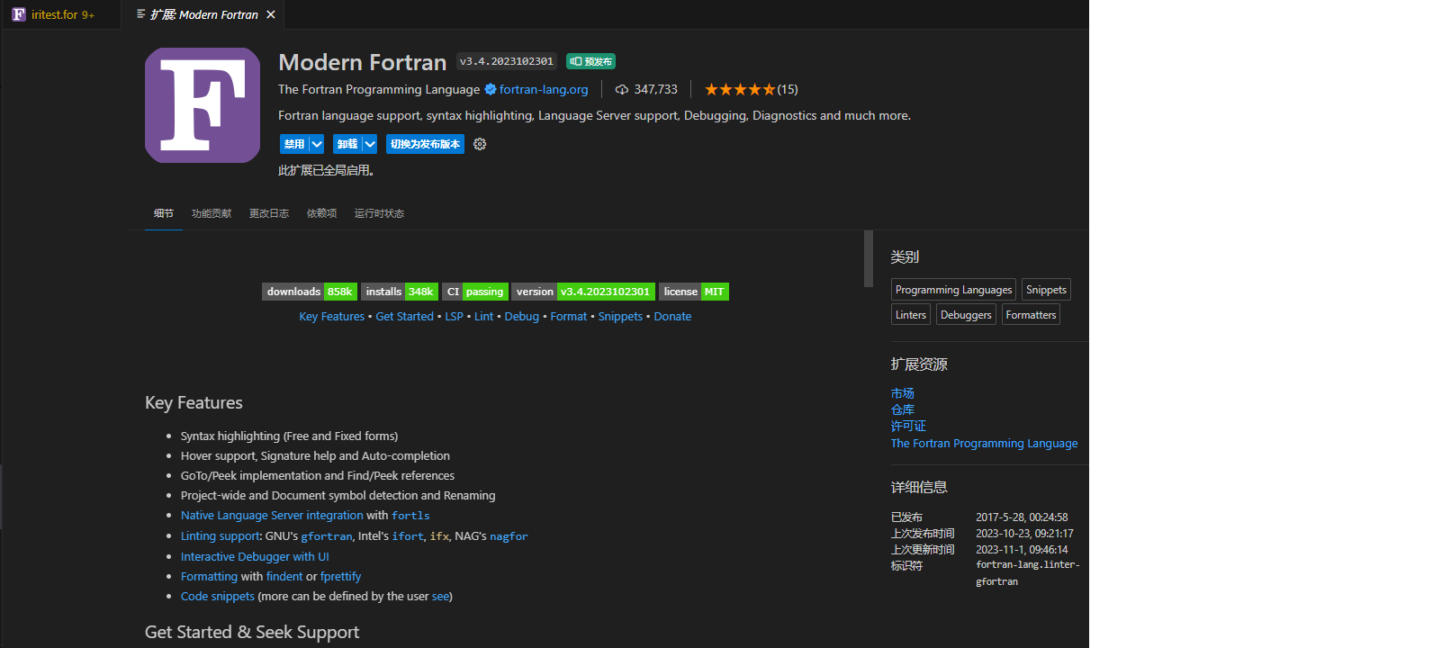The width and height of the screenshot is (1442, 648).
Task: Click 切换为发布版本 button
Action: point(425,144)
